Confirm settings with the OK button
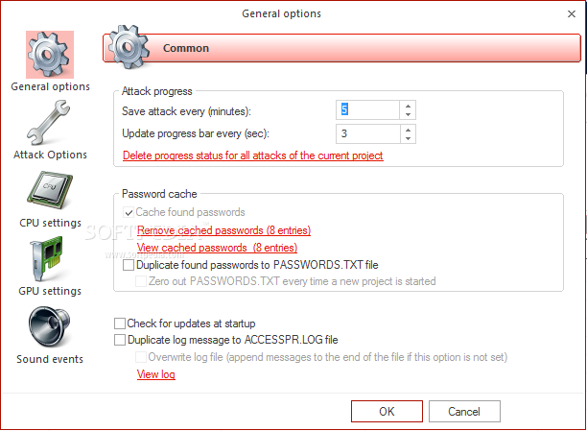Viewport: 587px width, 431px height. pos(387,412)
